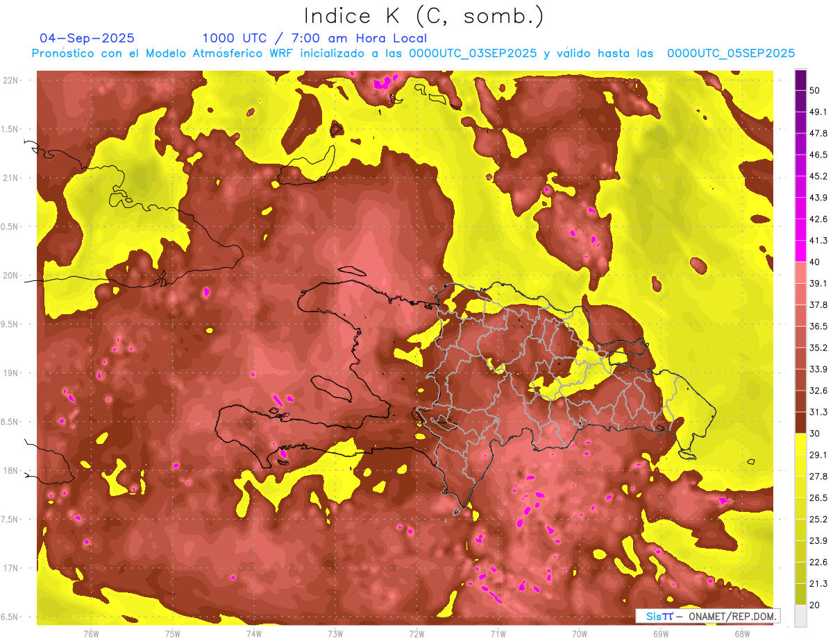The image size is (833, 643).
Task: Click colorbar label '40'
Action: click(x=814, y=262)
